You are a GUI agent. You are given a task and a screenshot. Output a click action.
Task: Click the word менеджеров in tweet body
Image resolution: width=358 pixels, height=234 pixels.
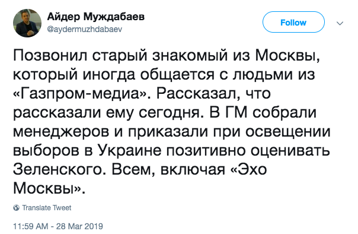[x=61, y=132]
